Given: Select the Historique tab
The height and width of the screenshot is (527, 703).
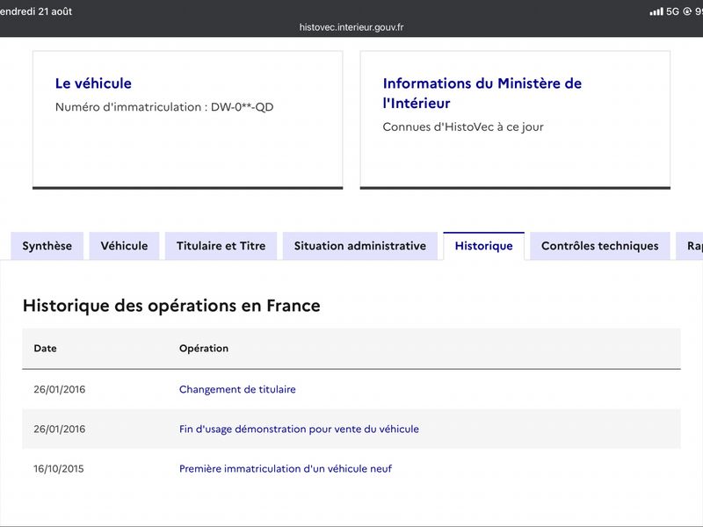Looking at the screenshot, I should (x=484, y=246).
